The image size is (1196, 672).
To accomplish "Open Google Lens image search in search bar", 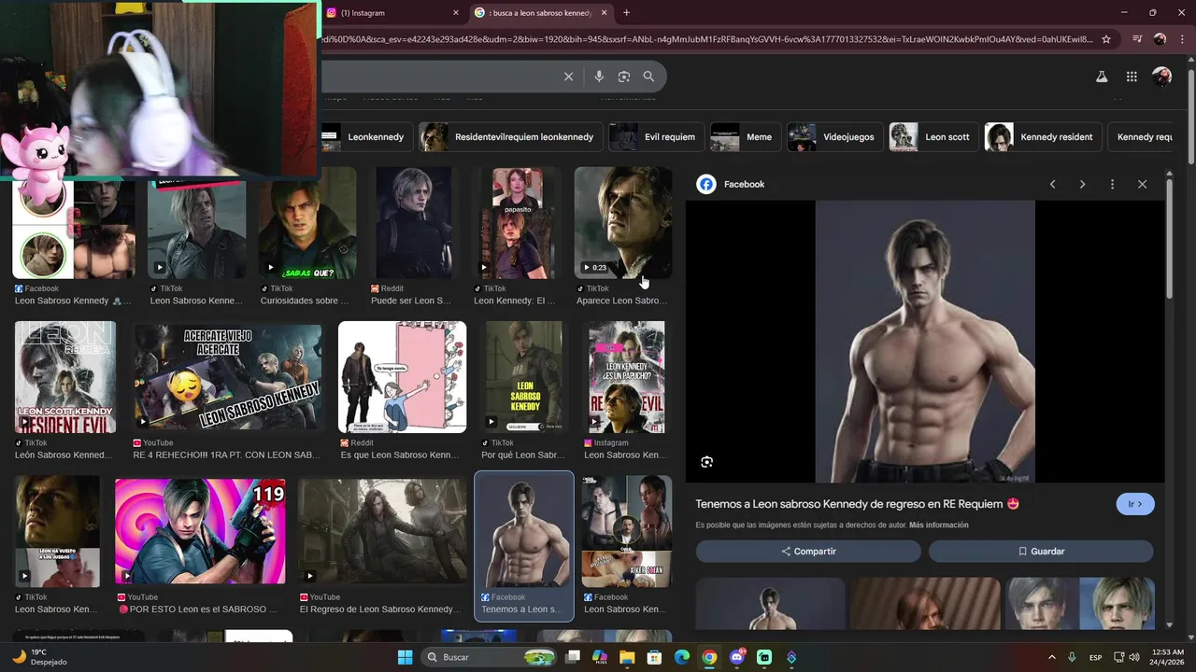I will [x=624, y=77].
